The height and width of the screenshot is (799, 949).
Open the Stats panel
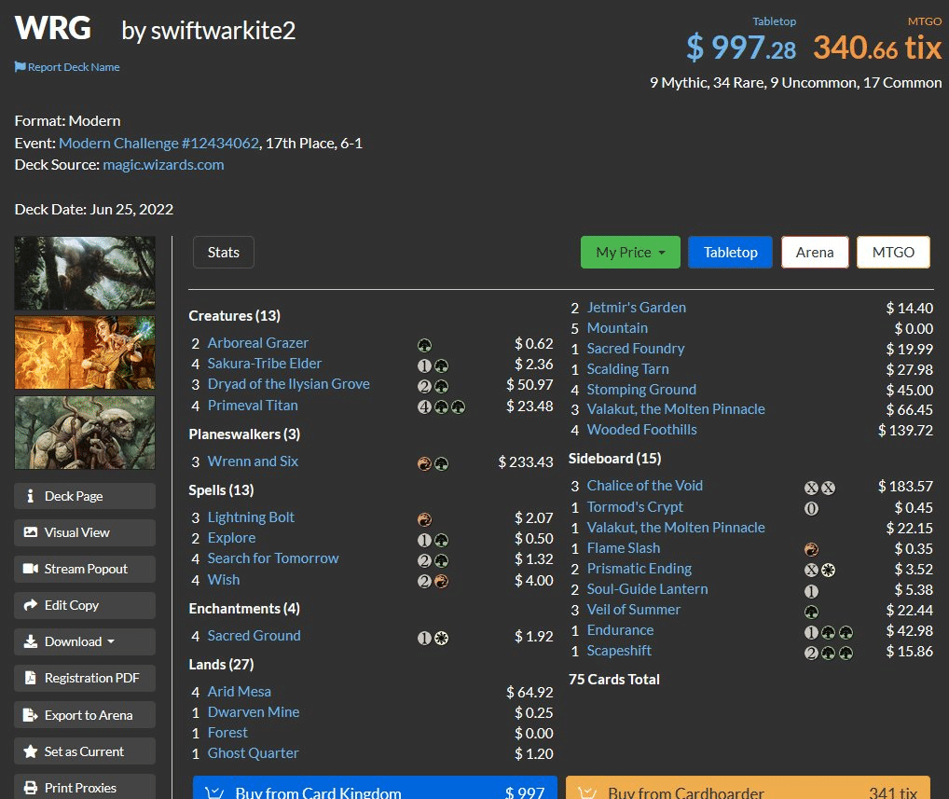pos(223,252)
